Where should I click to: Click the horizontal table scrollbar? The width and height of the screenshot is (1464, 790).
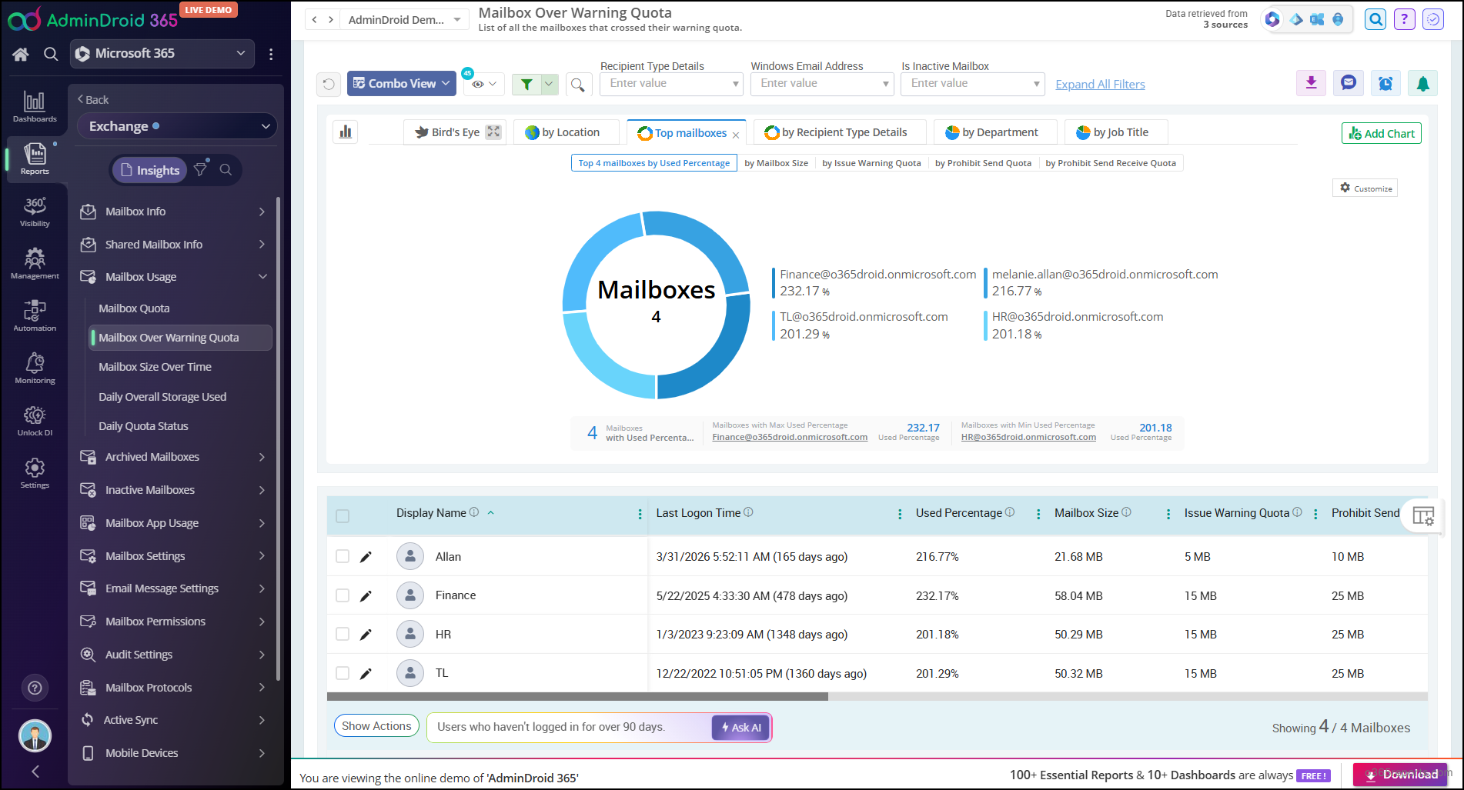tap(577, 697)
